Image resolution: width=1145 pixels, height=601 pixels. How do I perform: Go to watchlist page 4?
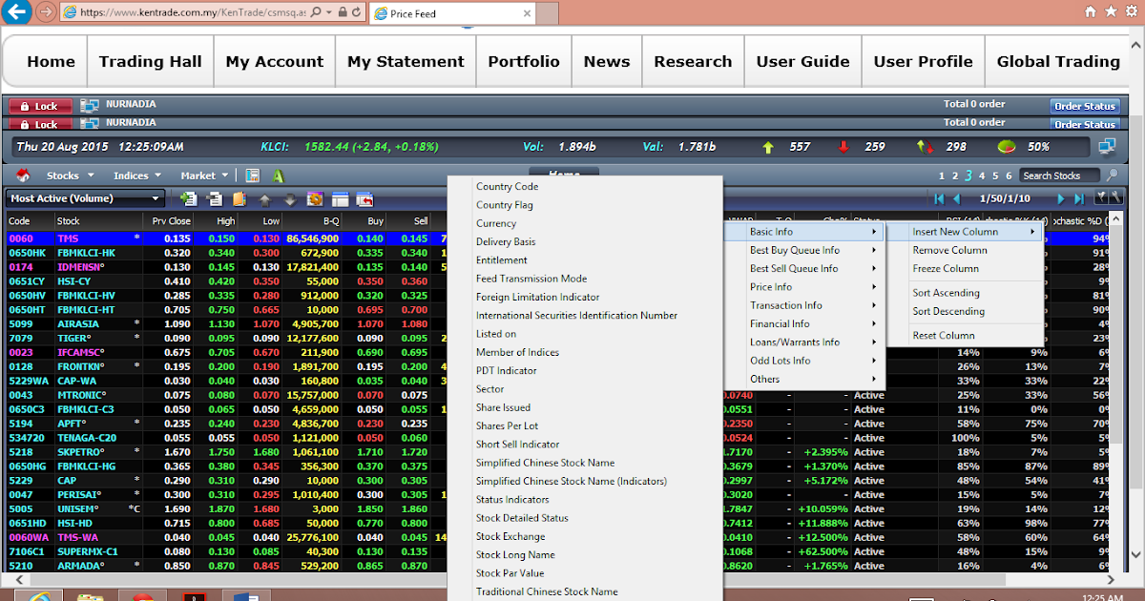click(x=982, y=176)
